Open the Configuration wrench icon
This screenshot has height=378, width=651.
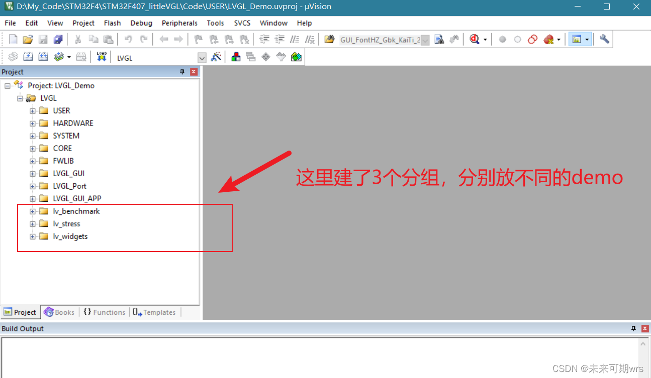604,39
